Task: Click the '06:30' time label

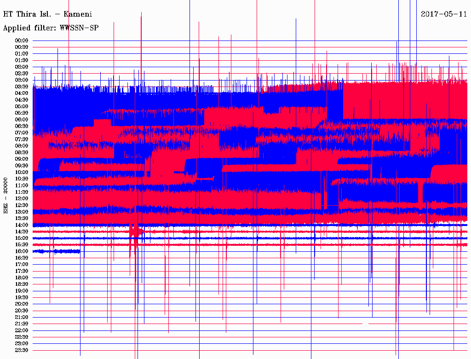Action: (22, 126)
